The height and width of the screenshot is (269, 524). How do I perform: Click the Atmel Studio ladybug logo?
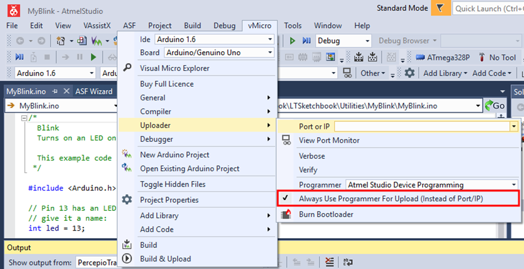[14, 10]
